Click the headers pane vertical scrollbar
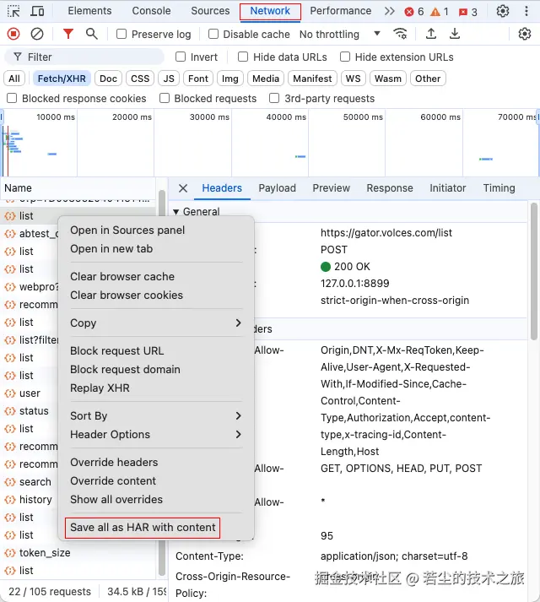Screen dimensions: 540x602 534,272
